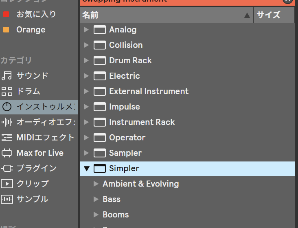Image resolution: width=298 pixels, height=228 pixels.
Task: Click the Audio Effects waveform icon
Action: click(7, 122)
